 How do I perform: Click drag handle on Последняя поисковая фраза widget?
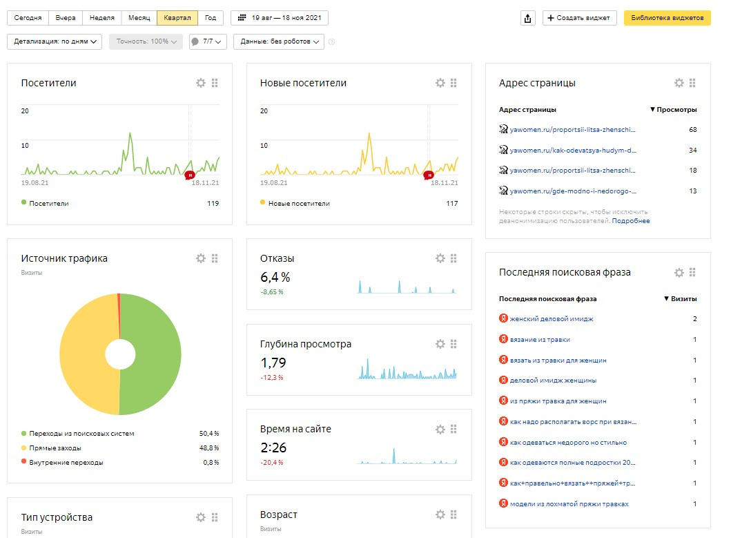692,272
